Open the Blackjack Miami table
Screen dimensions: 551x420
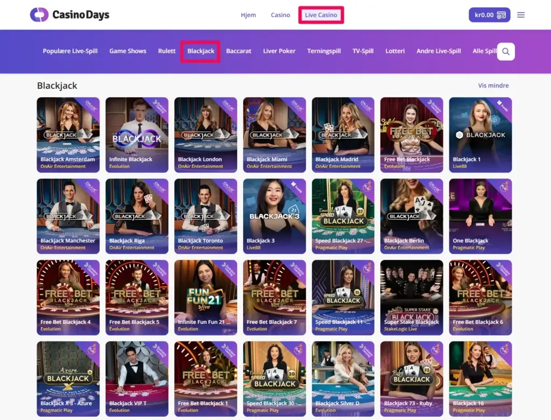[274, 135]
